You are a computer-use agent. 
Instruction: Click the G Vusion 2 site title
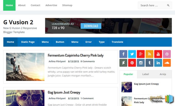pyautogui.click(x=18, y=22)
